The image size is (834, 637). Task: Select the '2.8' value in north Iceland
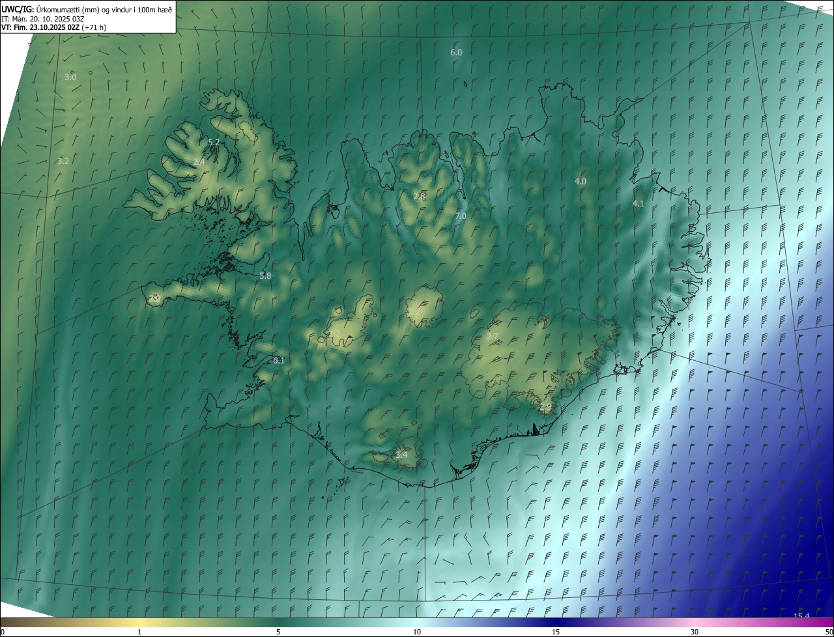point(420,196)
